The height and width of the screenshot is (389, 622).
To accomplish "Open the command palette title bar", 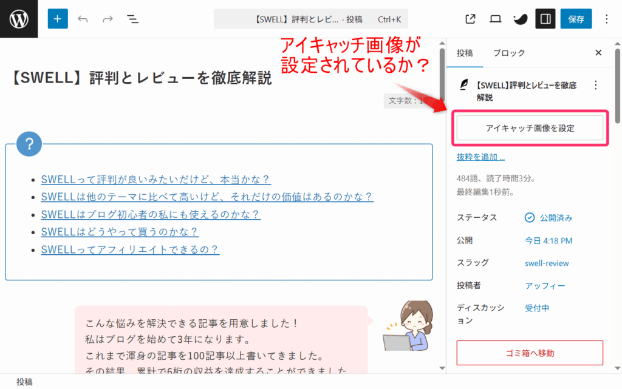I will [x=310, y=19].
